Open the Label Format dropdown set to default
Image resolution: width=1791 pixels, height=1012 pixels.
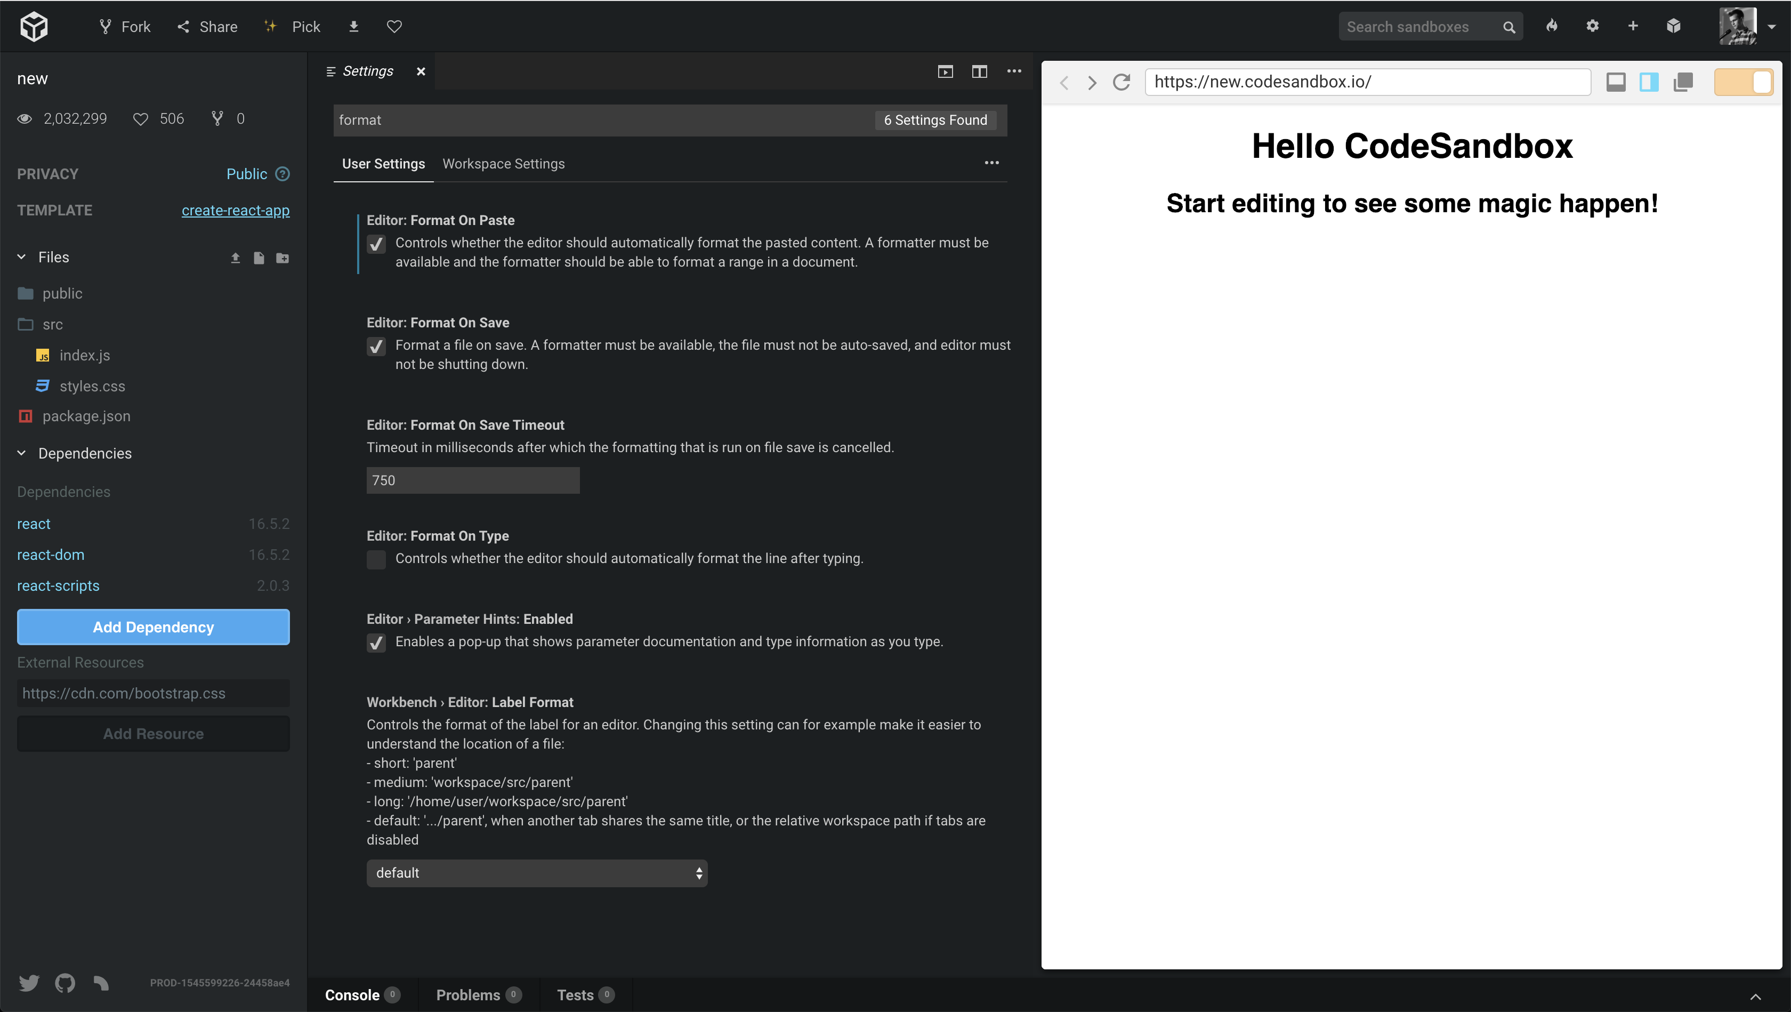tap(536, 873)
